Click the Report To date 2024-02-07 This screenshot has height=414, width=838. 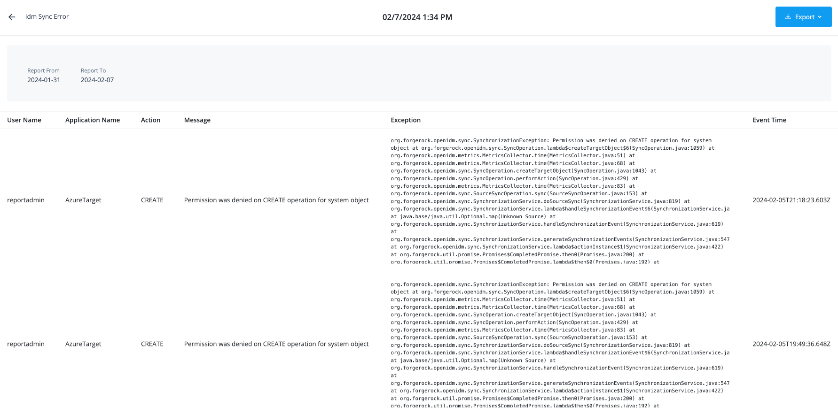click(97, 80)
